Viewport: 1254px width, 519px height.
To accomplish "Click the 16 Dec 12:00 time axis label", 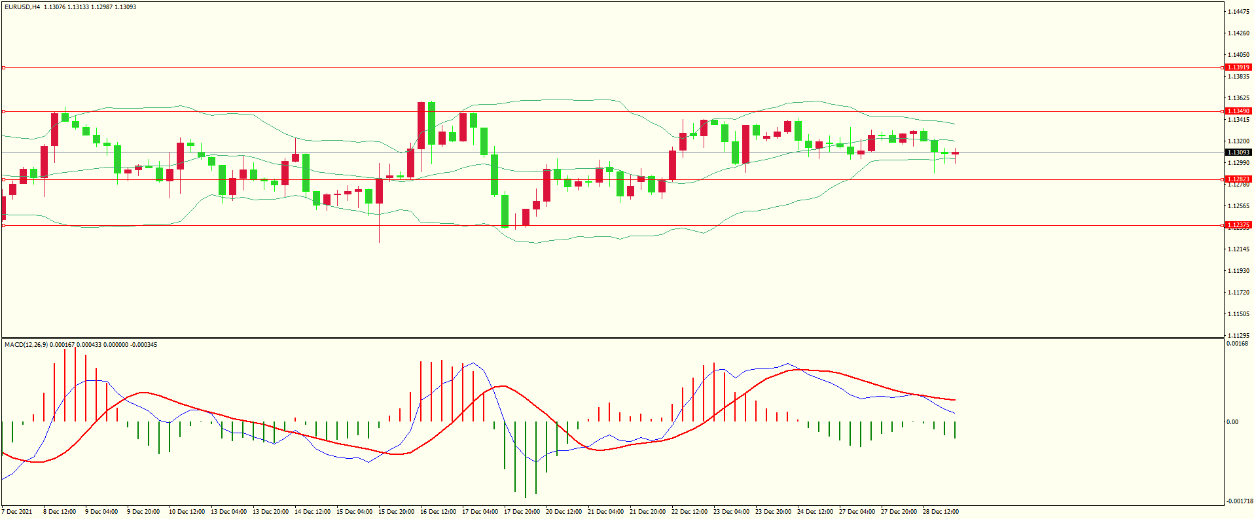I will click(x=438, y=512).
